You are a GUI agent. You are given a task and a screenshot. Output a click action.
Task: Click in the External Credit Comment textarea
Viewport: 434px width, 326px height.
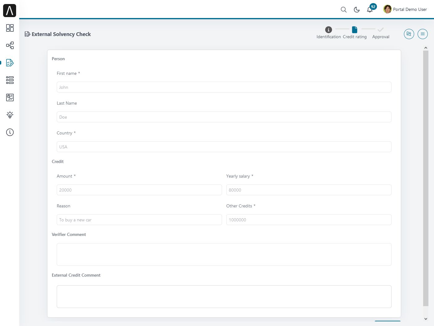(x=224, y=297)
